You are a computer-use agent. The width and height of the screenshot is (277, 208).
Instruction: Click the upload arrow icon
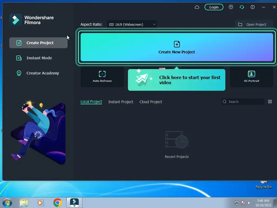coord(231,7)
